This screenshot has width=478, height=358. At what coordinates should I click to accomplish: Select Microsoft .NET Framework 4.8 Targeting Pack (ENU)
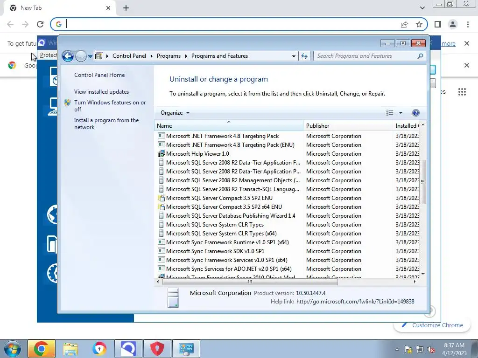pyautogui.click(x=230, y=145)
